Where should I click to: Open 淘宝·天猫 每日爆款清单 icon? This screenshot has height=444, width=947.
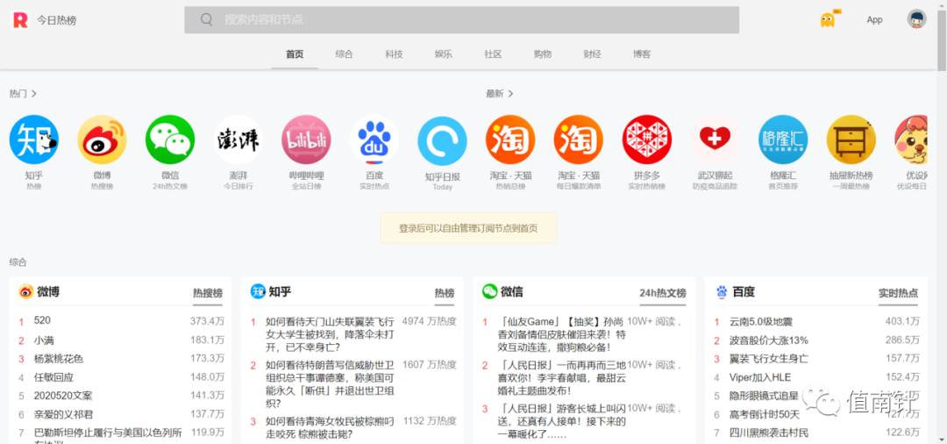tap(579, 140)
